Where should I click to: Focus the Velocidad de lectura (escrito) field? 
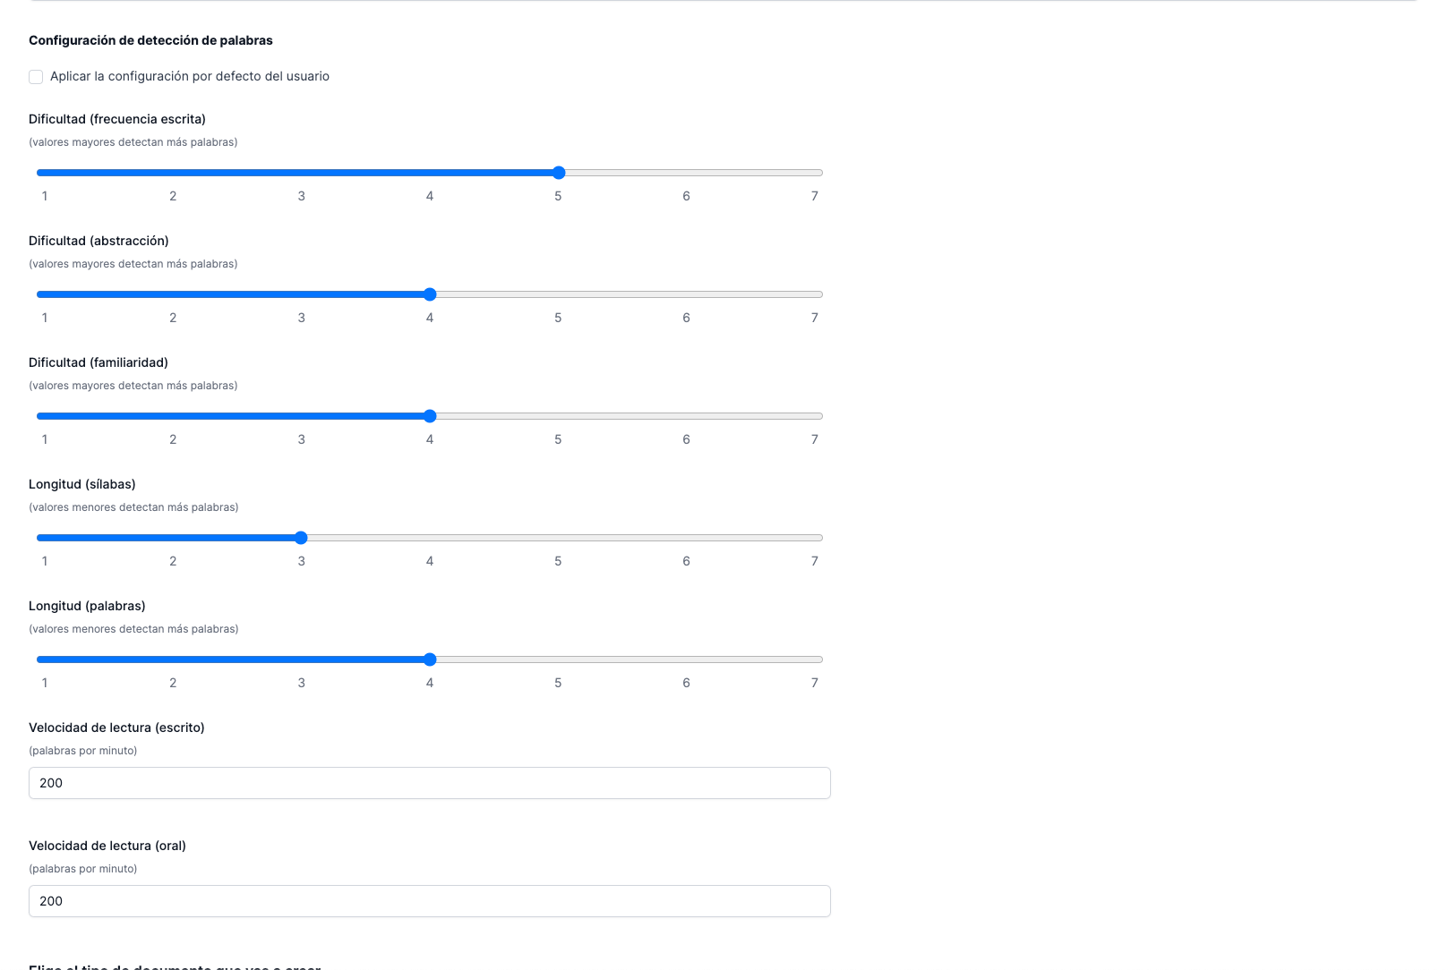[430, 783]
